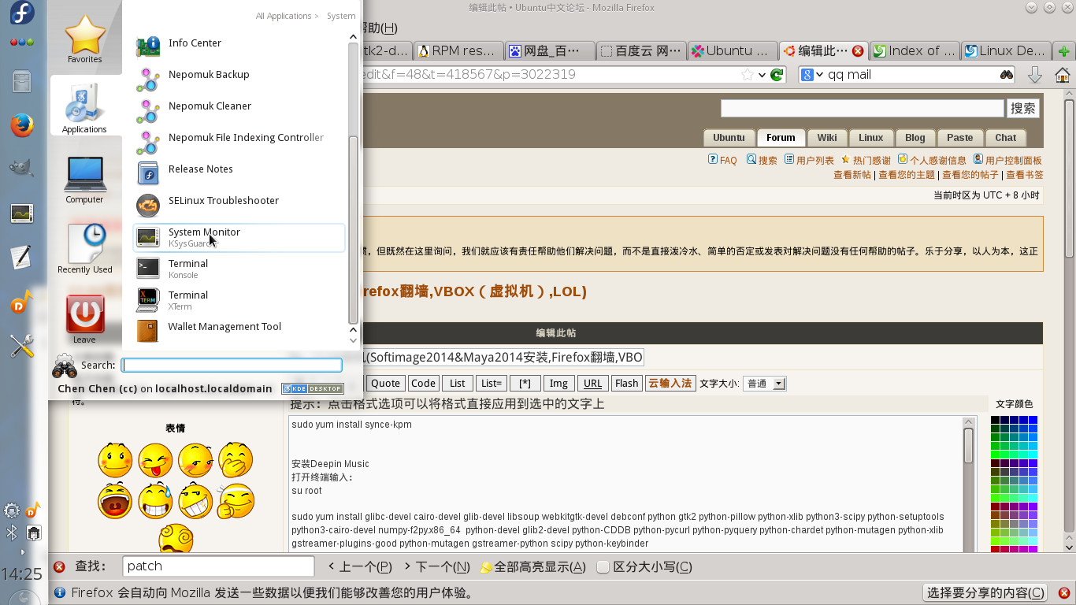Image resolution: width=1076 pixels, height=605 pixels.
Task: Open the Wiki navigation tab
Action: click(x=827, y=137)
